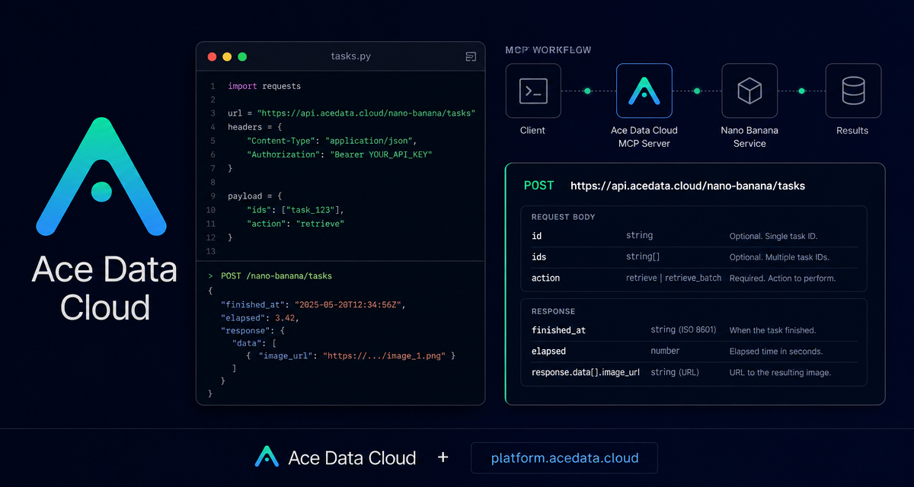Click the '"task_123"' value in payload
The width and height of the screenshot is (914, 487).
point(313,209)
